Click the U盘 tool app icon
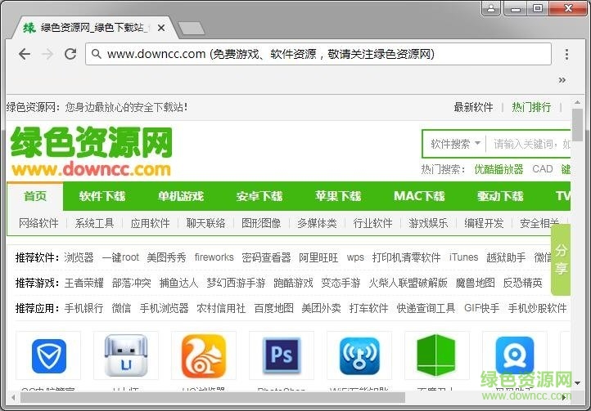Screen dimensions: 591x411 [x=126, y=356]
